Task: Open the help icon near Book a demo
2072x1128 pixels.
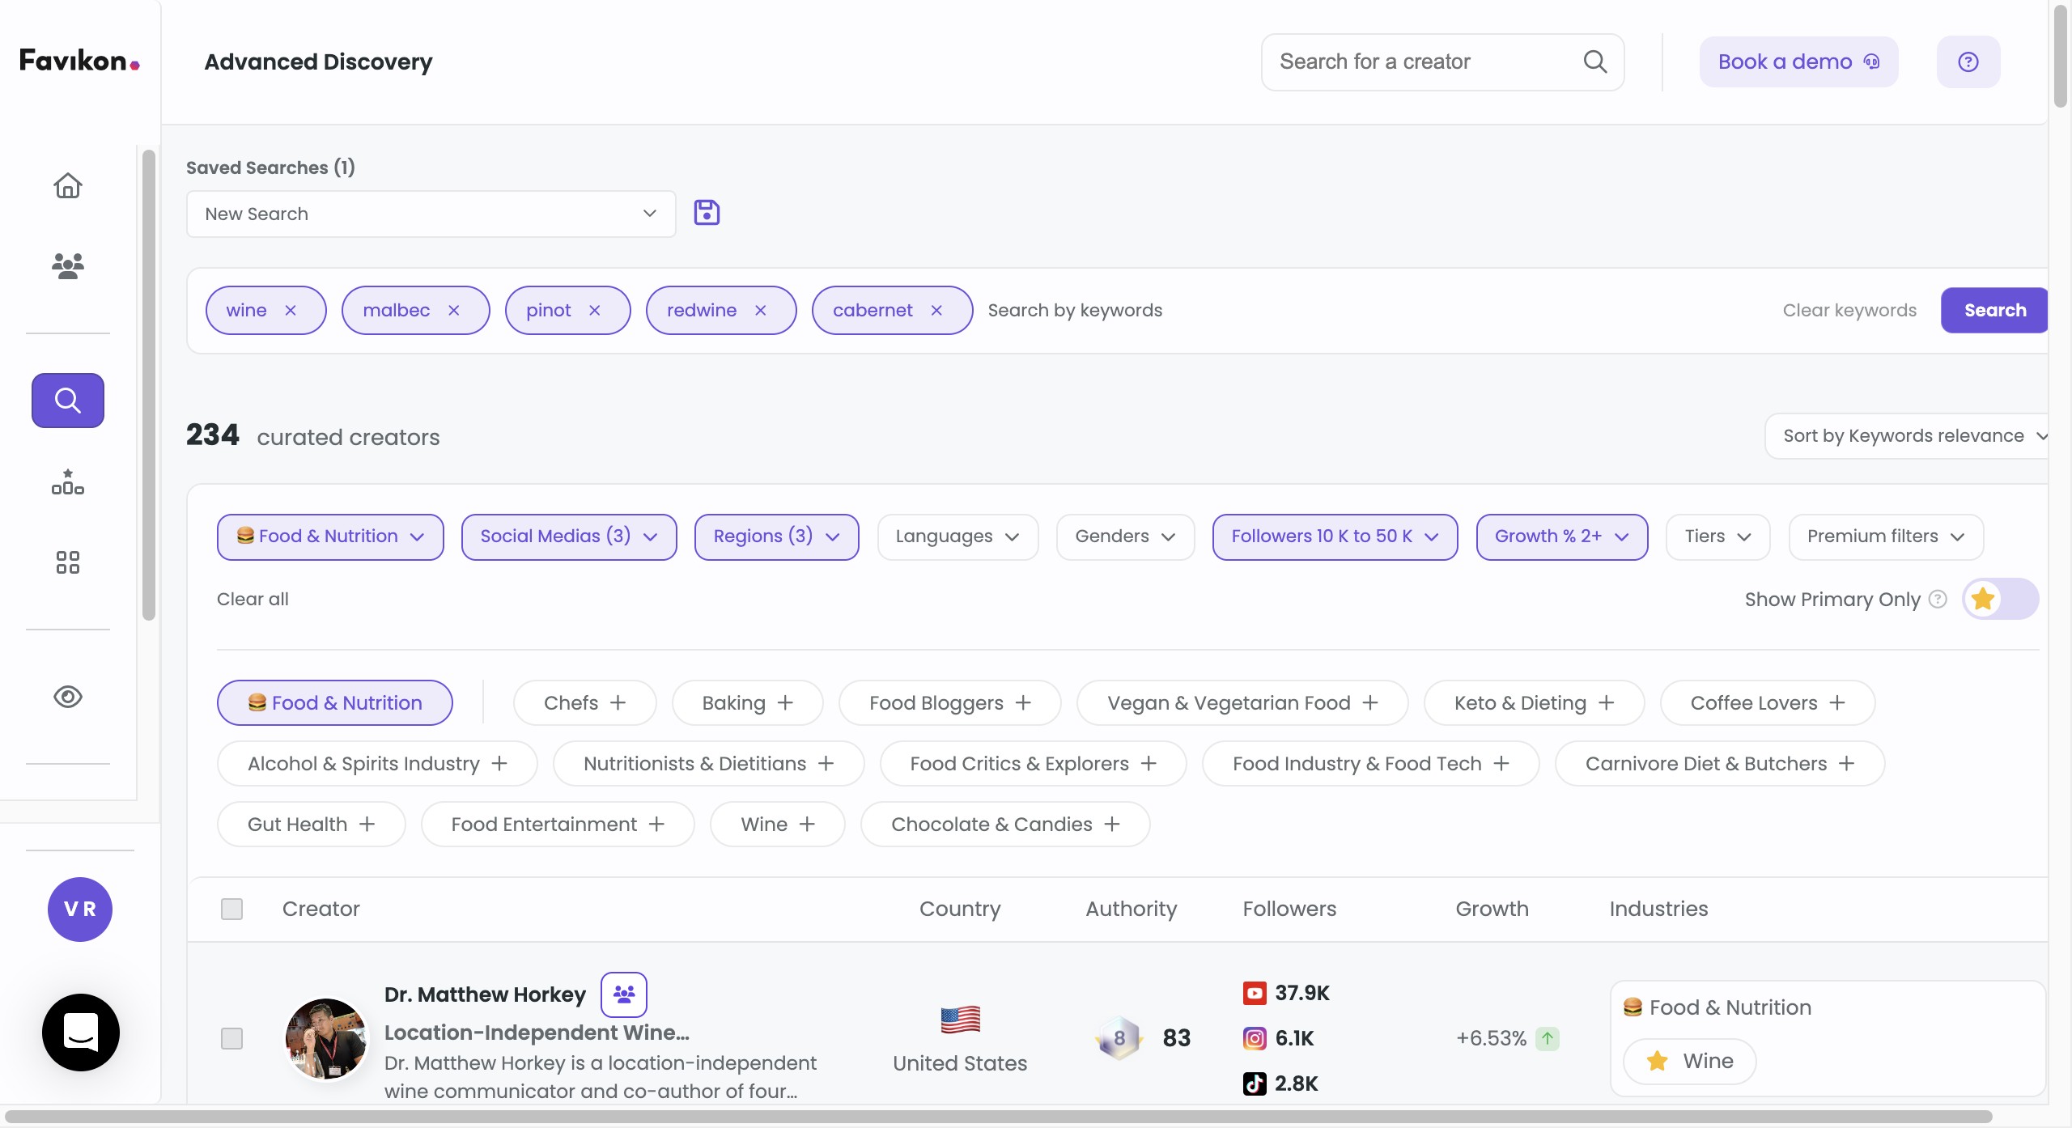Action: coord(1968,61)
